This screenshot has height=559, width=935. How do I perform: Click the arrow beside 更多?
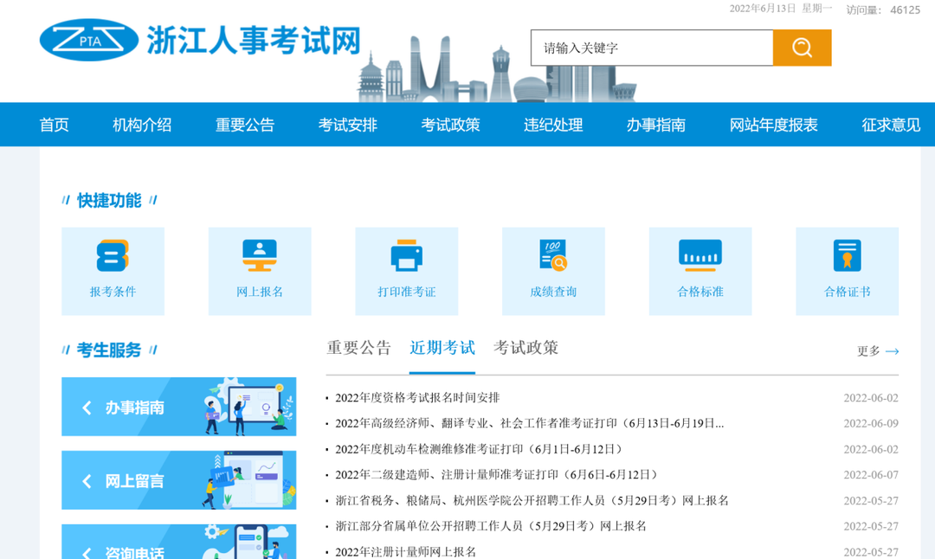pos(892,351)
